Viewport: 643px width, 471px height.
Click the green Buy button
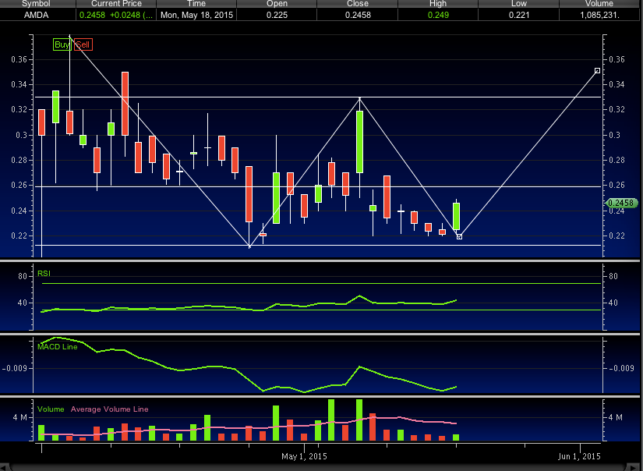62,44
